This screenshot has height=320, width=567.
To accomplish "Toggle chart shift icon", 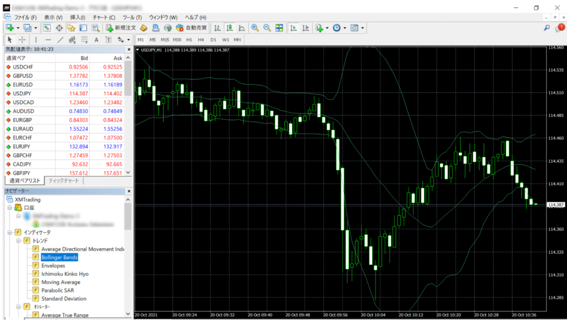I will point(306,28).
